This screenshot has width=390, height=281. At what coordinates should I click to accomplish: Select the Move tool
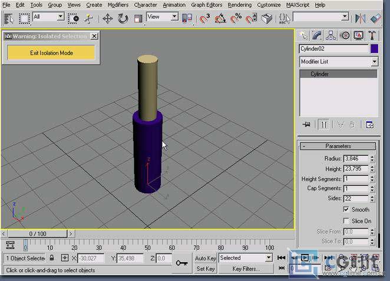(107, 19)
